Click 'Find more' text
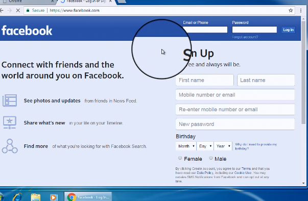 click(x=36, y=146)
